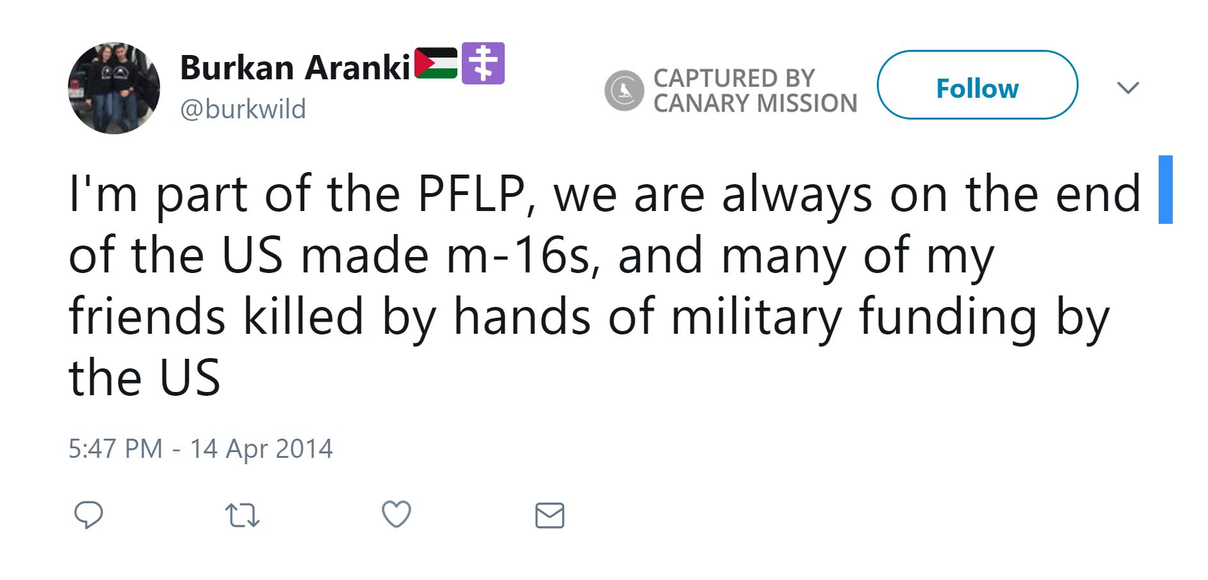The width and height of the screenshot is (1208, 580).
Task: Open the @burkwild handle link
Action: pyautogui.click(x=243, y=109)
